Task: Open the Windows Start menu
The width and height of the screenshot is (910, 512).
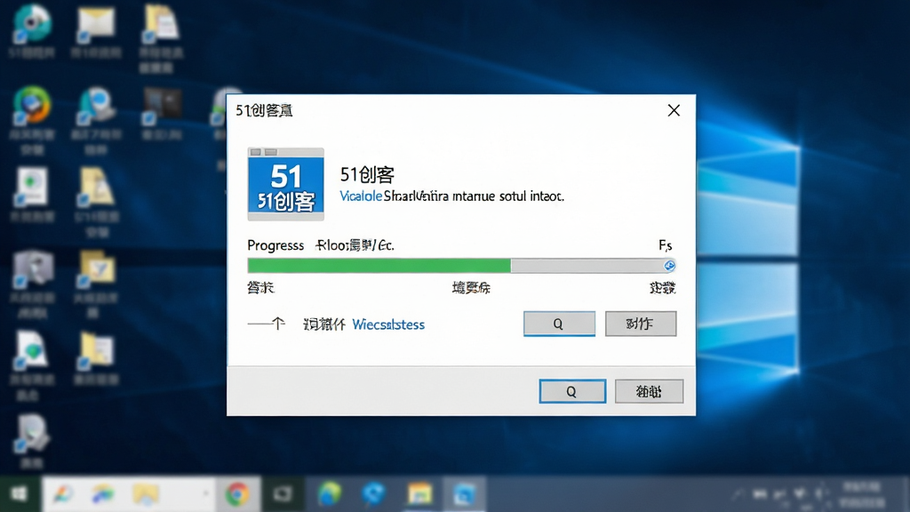Action: tap(20, 494)
